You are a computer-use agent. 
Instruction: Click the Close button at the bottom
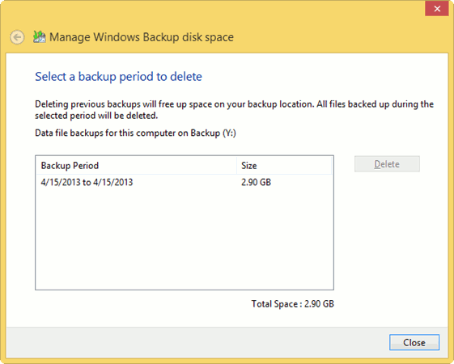(414, 343)
